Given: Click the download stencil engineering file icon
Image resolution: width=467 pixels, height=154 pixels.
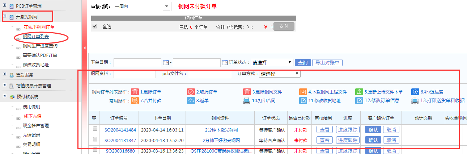Looking at the screenshot, I should pos(303,92).
